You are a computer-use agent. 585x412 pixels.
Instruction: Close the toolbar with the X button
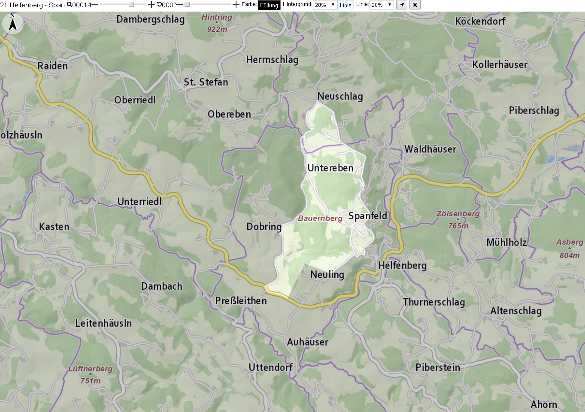click(x=415, y=5)
